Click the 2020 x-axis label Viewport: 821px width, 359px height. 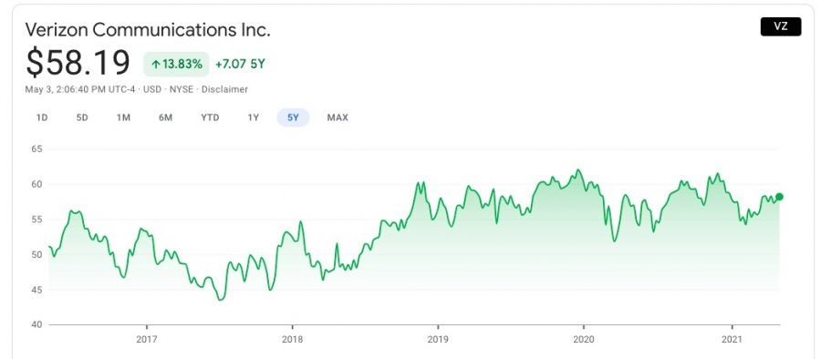coord(584,339)
